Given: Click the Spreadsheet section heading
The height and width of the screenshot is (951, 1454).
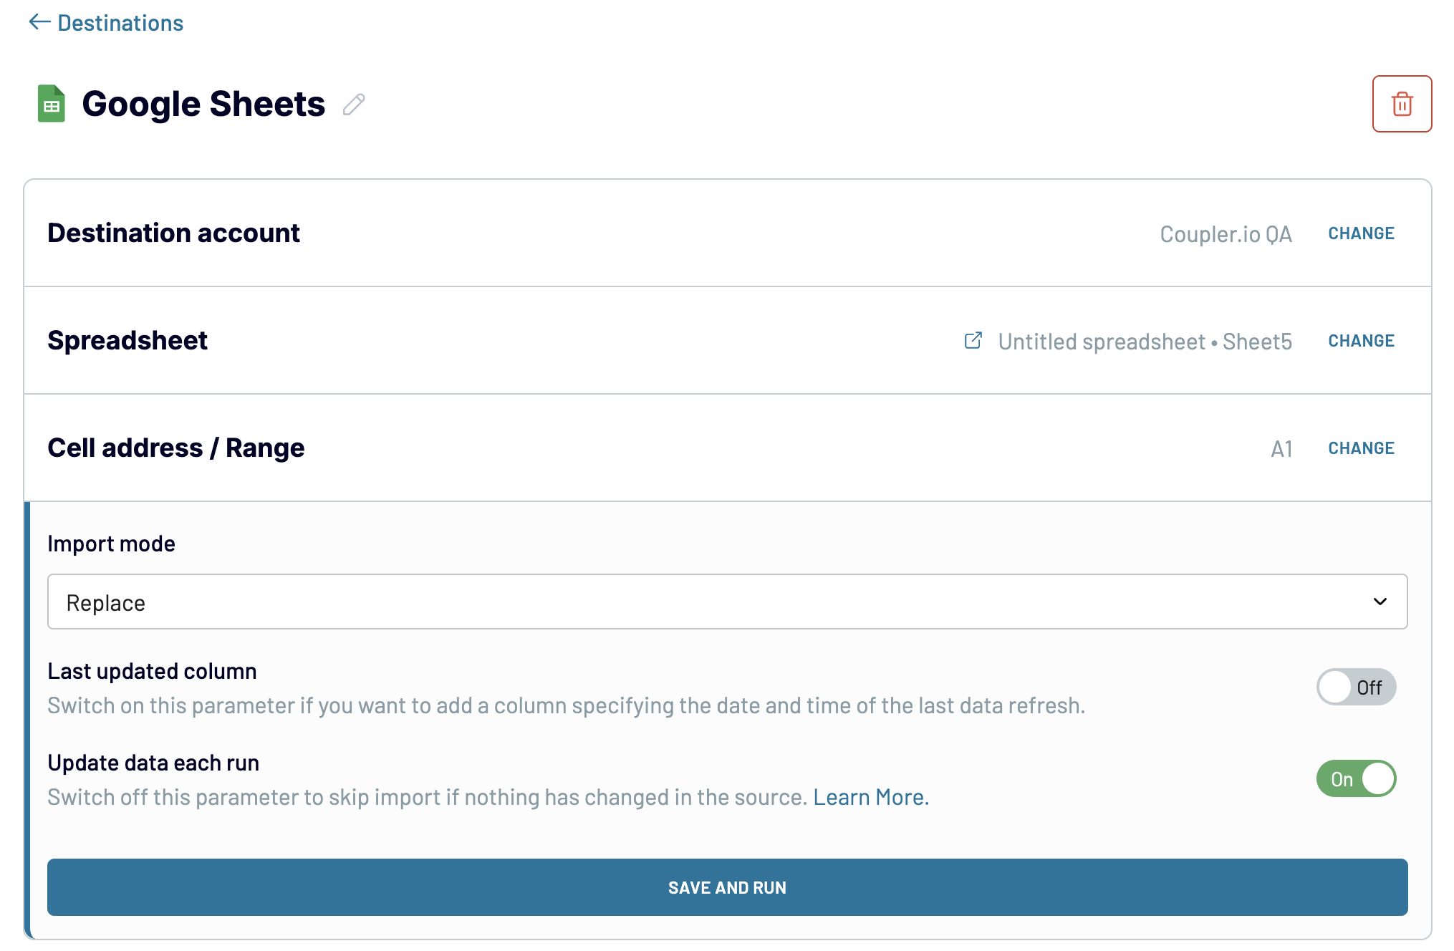Looking at the screenshot, I should (x=127, y=341).
